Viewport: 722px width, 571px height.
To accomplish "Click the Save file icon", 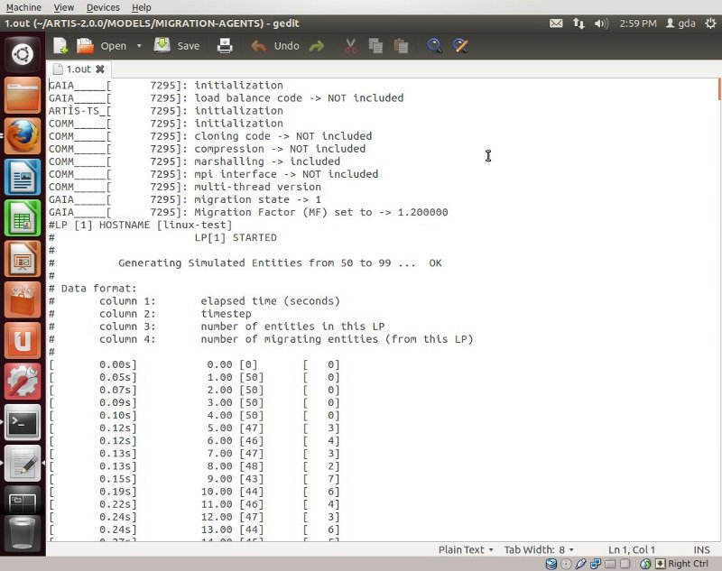I will (163, 45).
